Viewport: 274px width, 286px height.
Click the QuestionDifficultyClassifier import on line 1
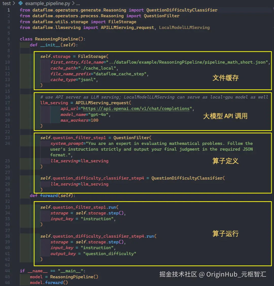182,10
